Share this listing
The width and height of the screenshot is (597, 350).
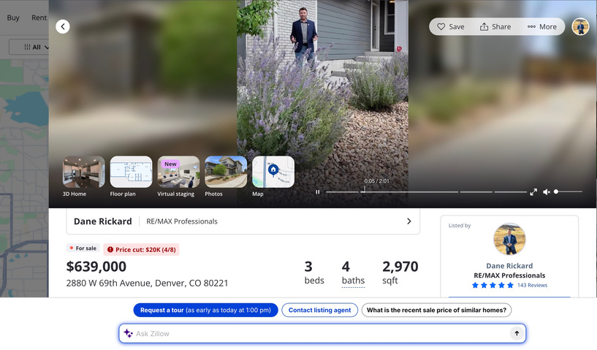495,26
